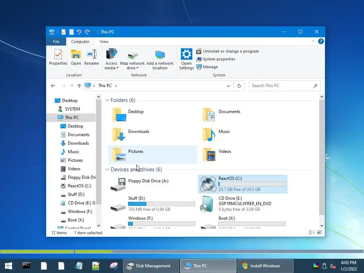Select the Desktop folder in main pane
364x273 pixels.
click(152, 115)
